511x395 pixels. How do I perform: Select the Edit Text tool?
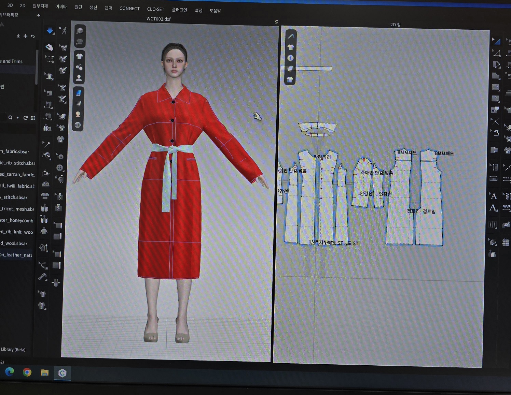pyautogui.click(x=493, y=208)
